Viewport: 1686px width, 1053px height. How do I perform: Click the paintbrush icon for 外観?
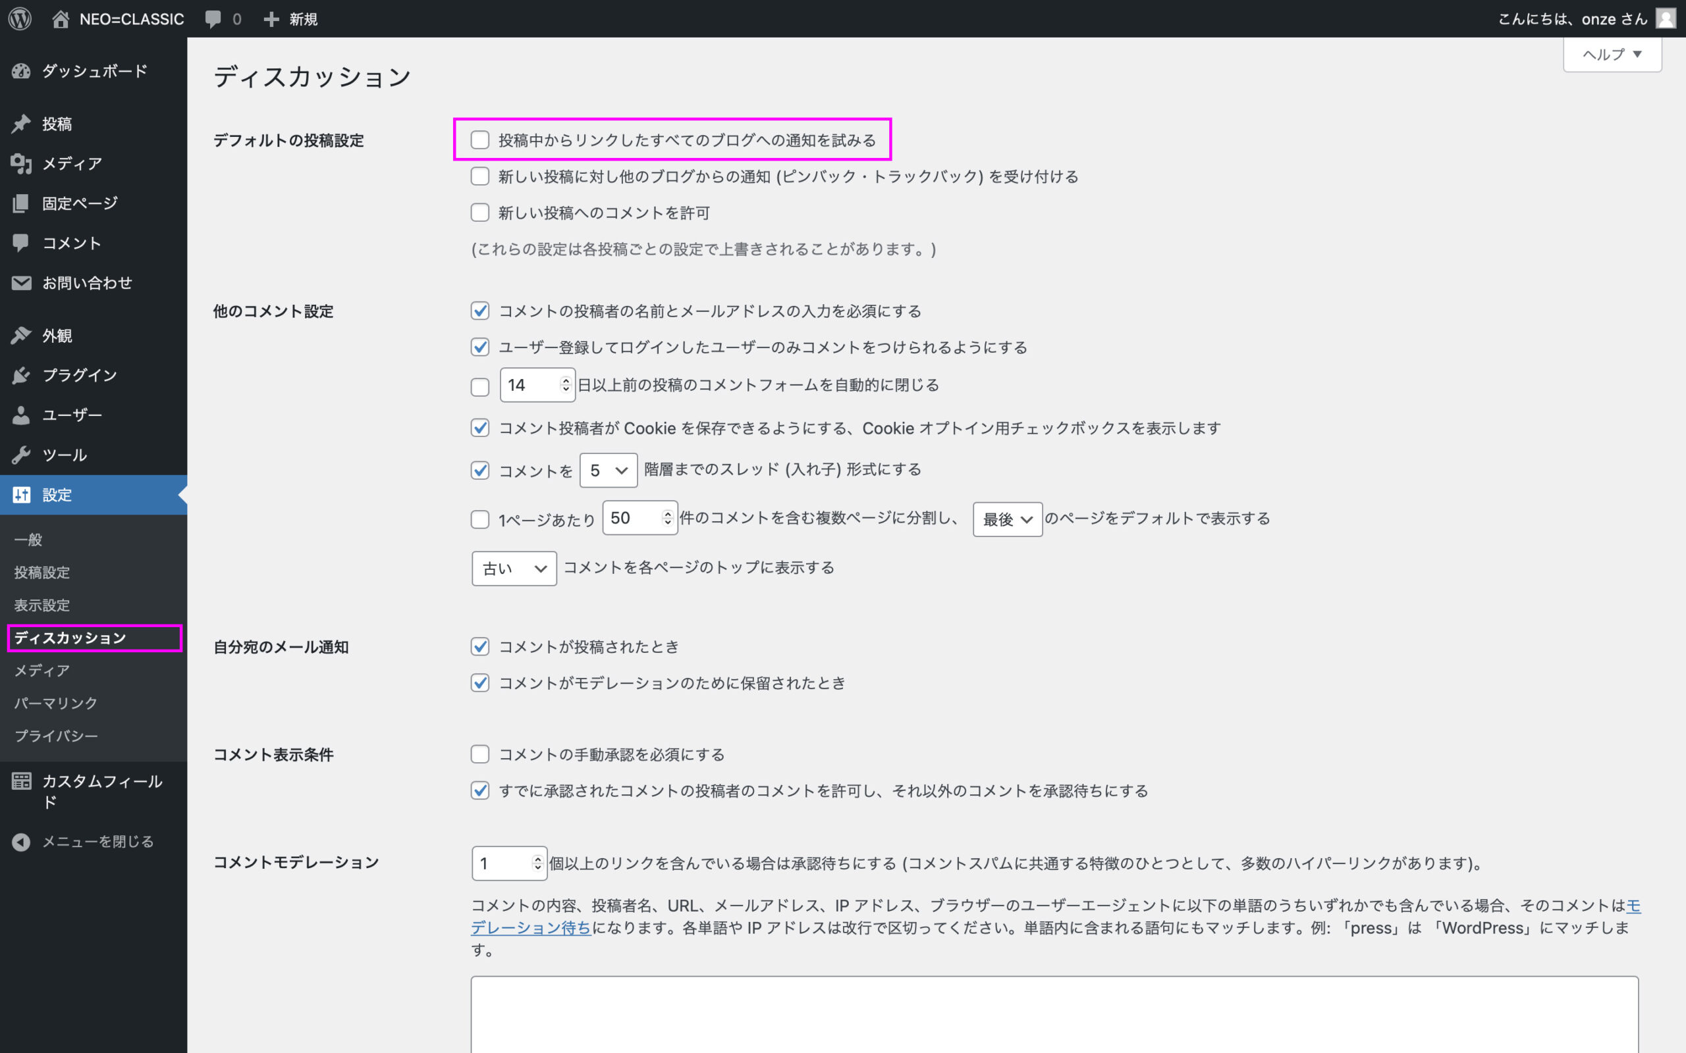(21, 336)
